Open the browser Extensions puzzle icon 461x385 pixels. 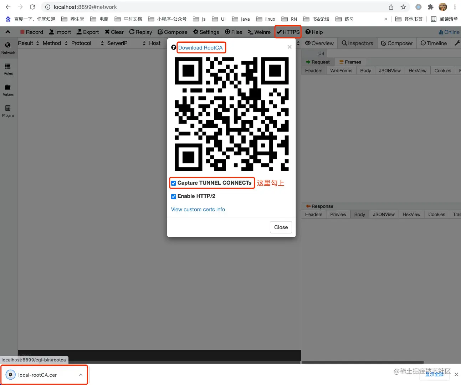coord(431,7)
